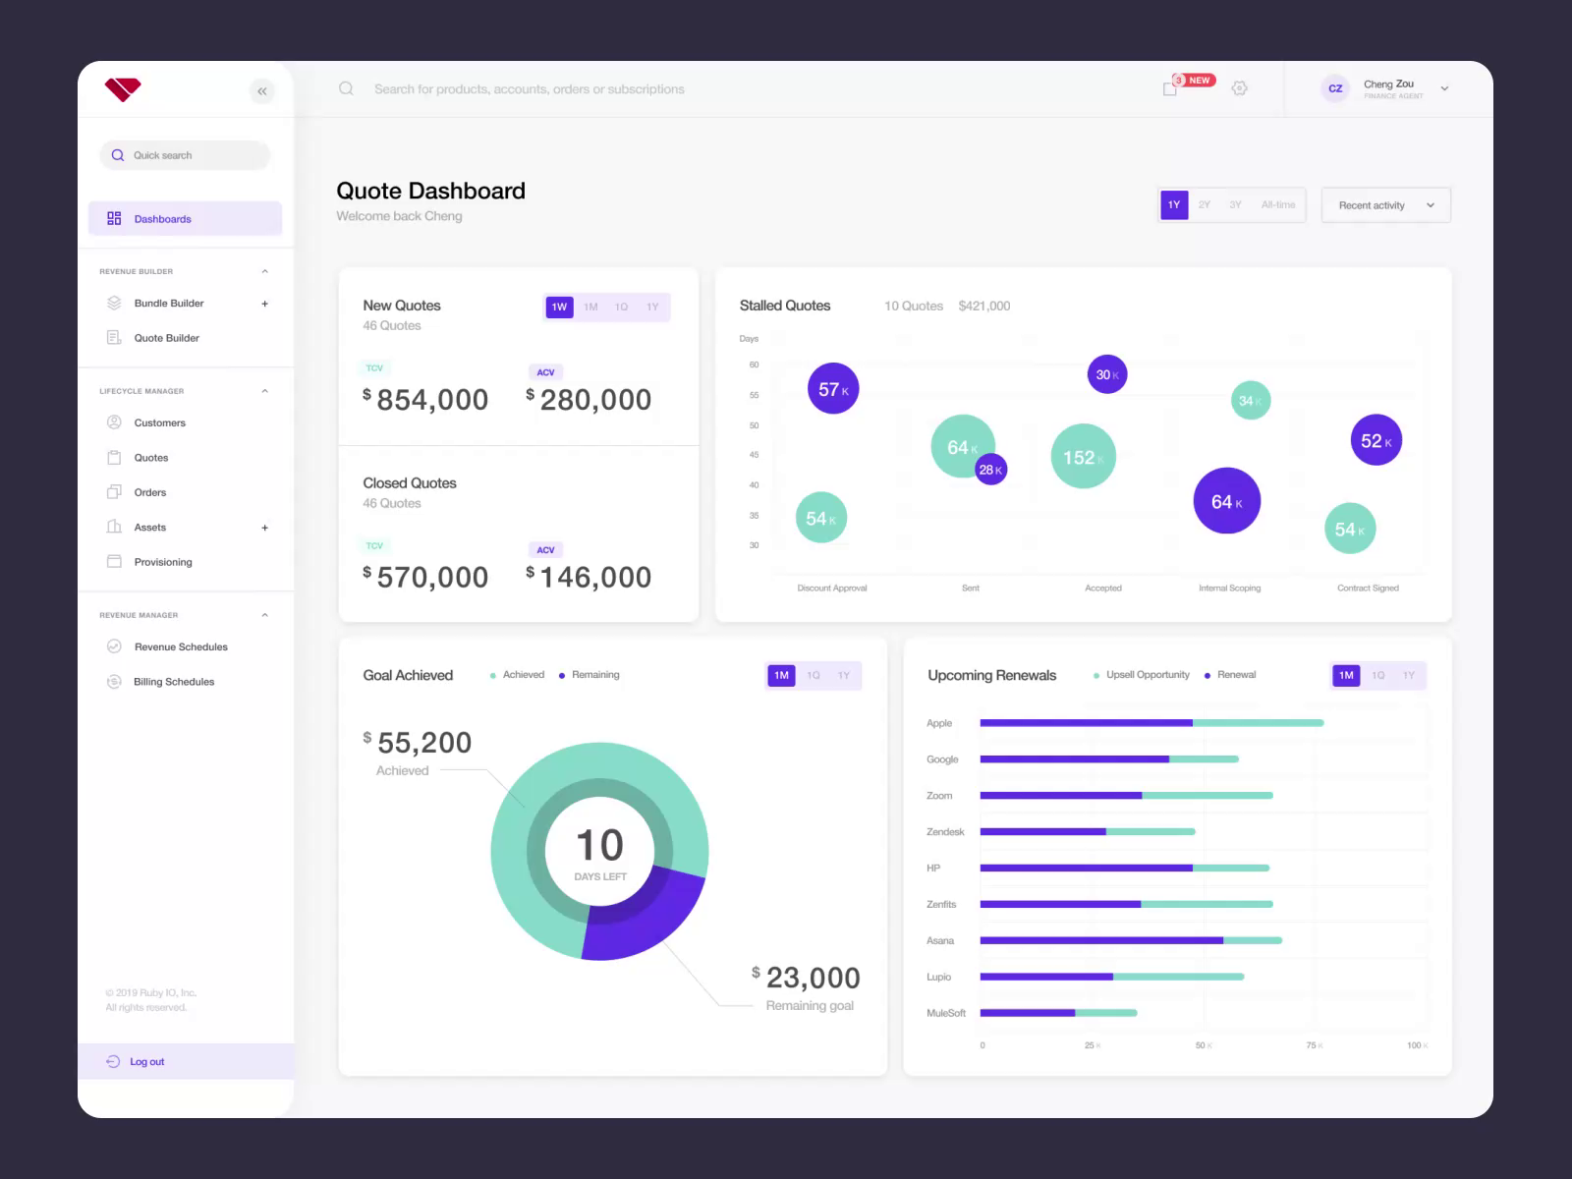Switch the dashboard time range to 3Y
Image resolution: width=1572 pixels, height=1179 pixels.
point(1235,204)
